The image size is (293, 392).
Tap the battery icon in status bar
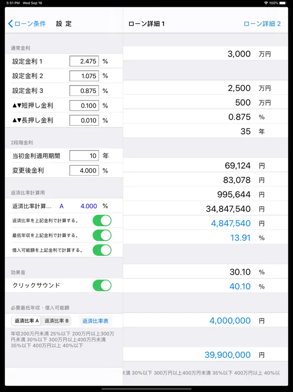point(283,3)
